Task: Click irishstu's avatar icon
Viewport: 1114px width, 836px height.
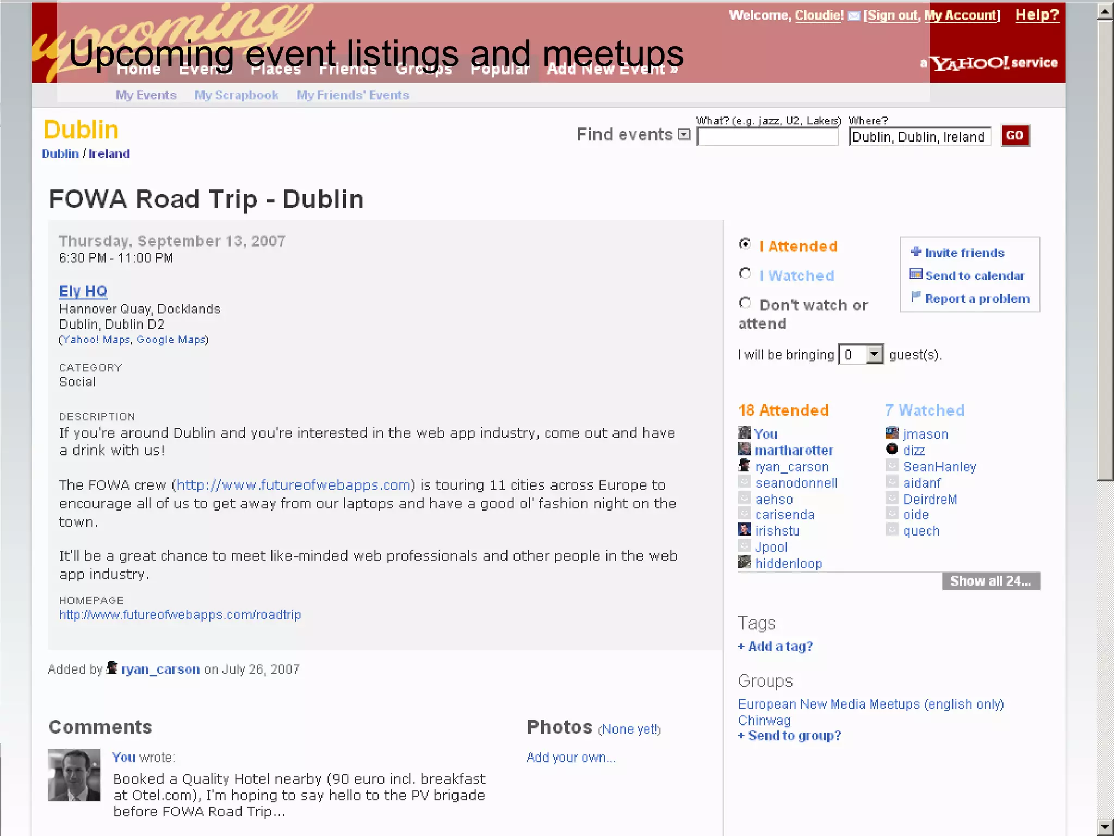Action: coord(744,530)
